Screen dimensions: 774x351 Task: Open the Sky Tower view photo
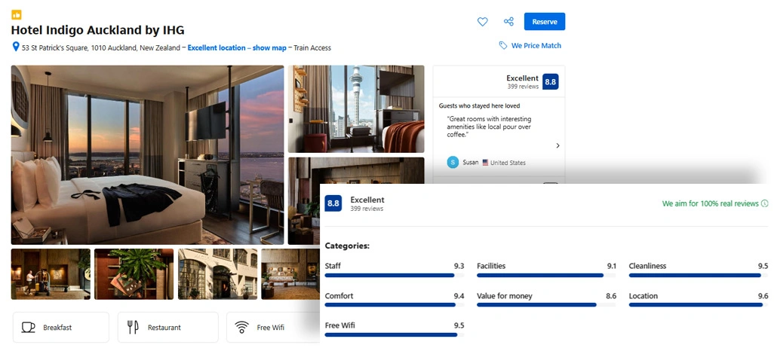[356, 109]
